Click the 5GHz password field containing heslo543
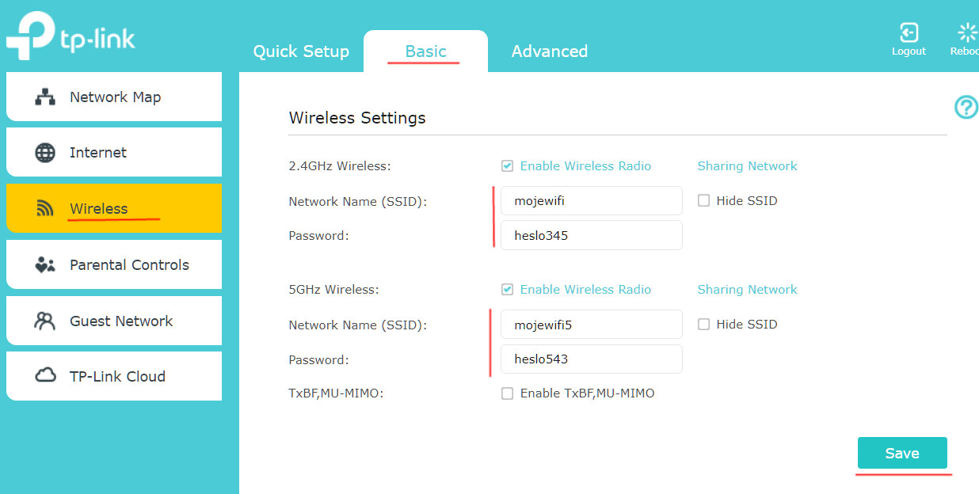979x494 pixels. pyautogui.click(x=591, y=359)
